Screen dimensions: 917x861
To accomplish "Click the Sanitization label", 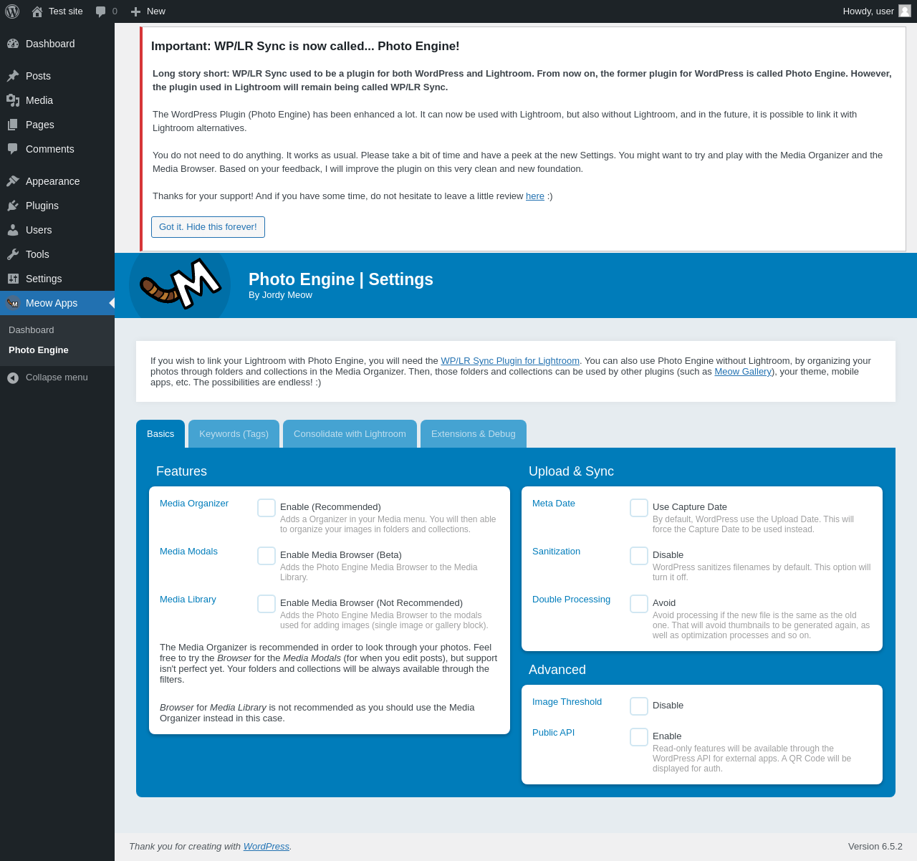I will [x=556, y=552].
